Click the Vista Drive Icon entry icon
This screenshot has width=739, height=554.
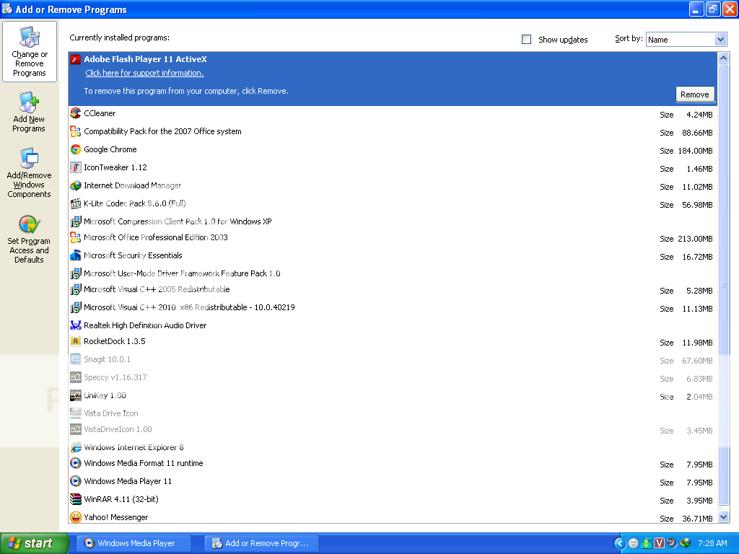[x=75, y=413]
